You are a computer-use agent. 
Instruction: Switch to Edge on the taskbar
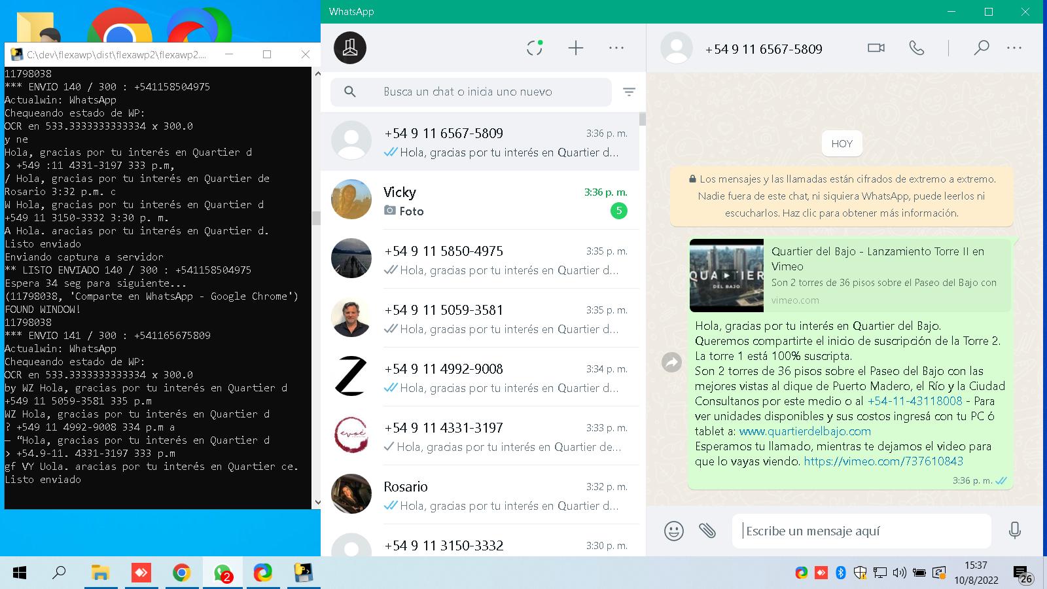(x=262, y=573)
